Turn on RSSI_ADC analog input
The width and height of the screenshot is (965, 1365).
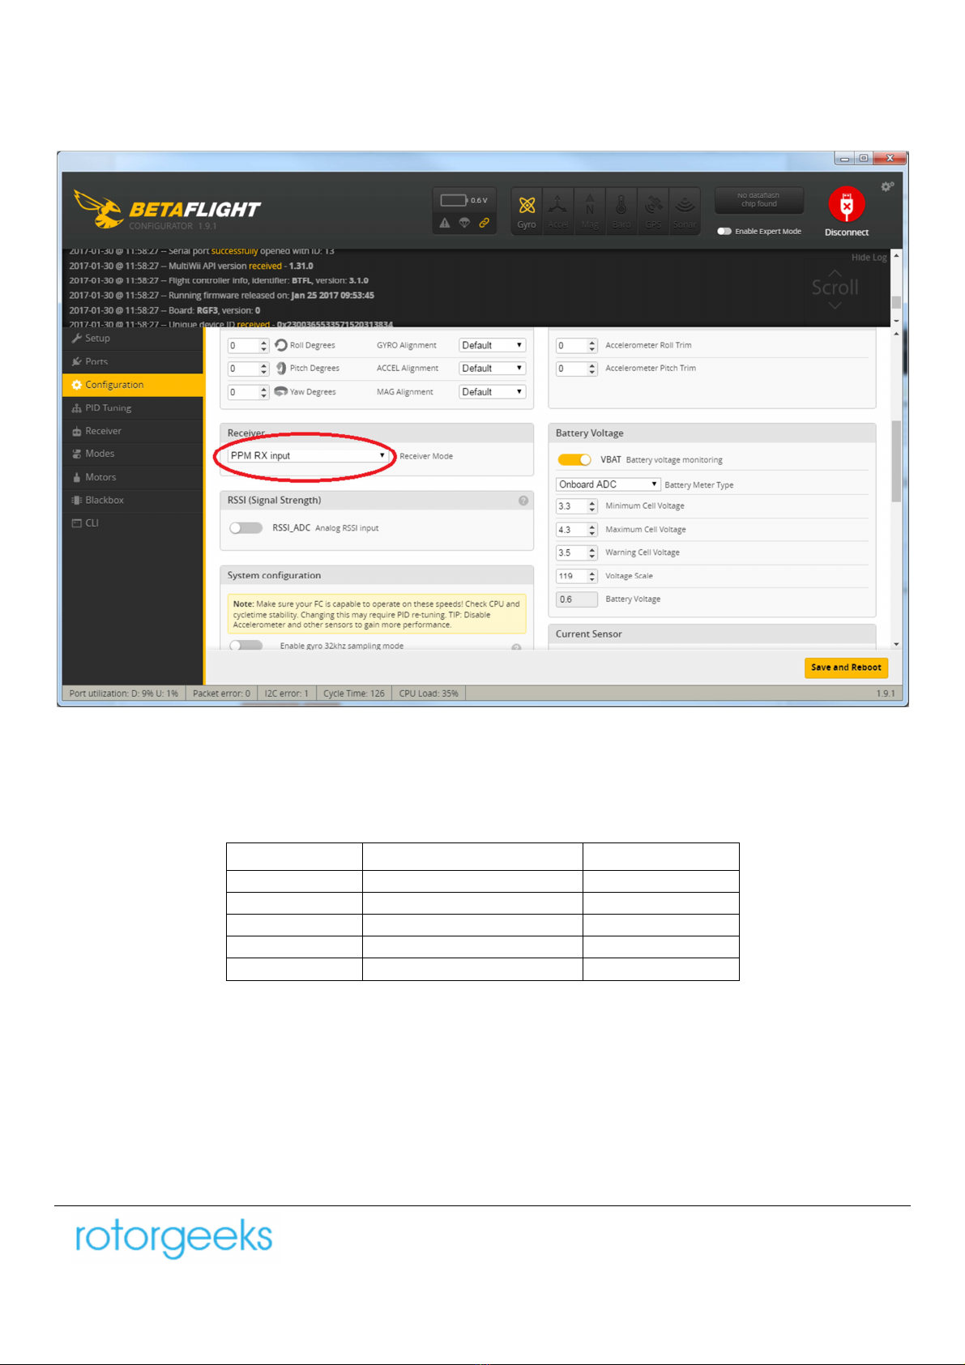click(246, 528)
